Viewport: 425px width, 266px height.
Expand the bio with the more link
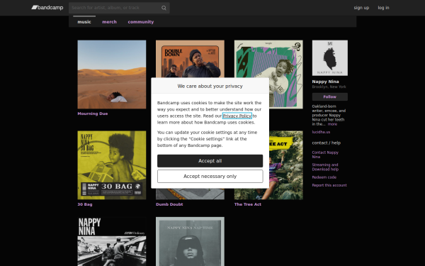tap(332, 124)
